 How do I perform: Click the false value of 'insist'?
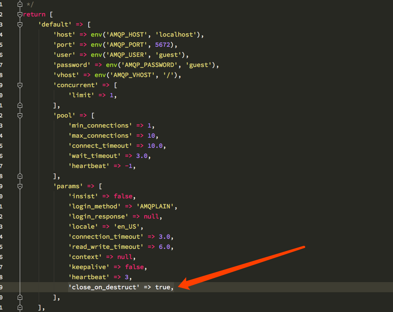click(123, 196)
